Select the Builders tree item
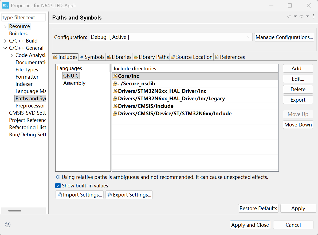This screenshot has height=235, width=318. [x=18, y=33]
